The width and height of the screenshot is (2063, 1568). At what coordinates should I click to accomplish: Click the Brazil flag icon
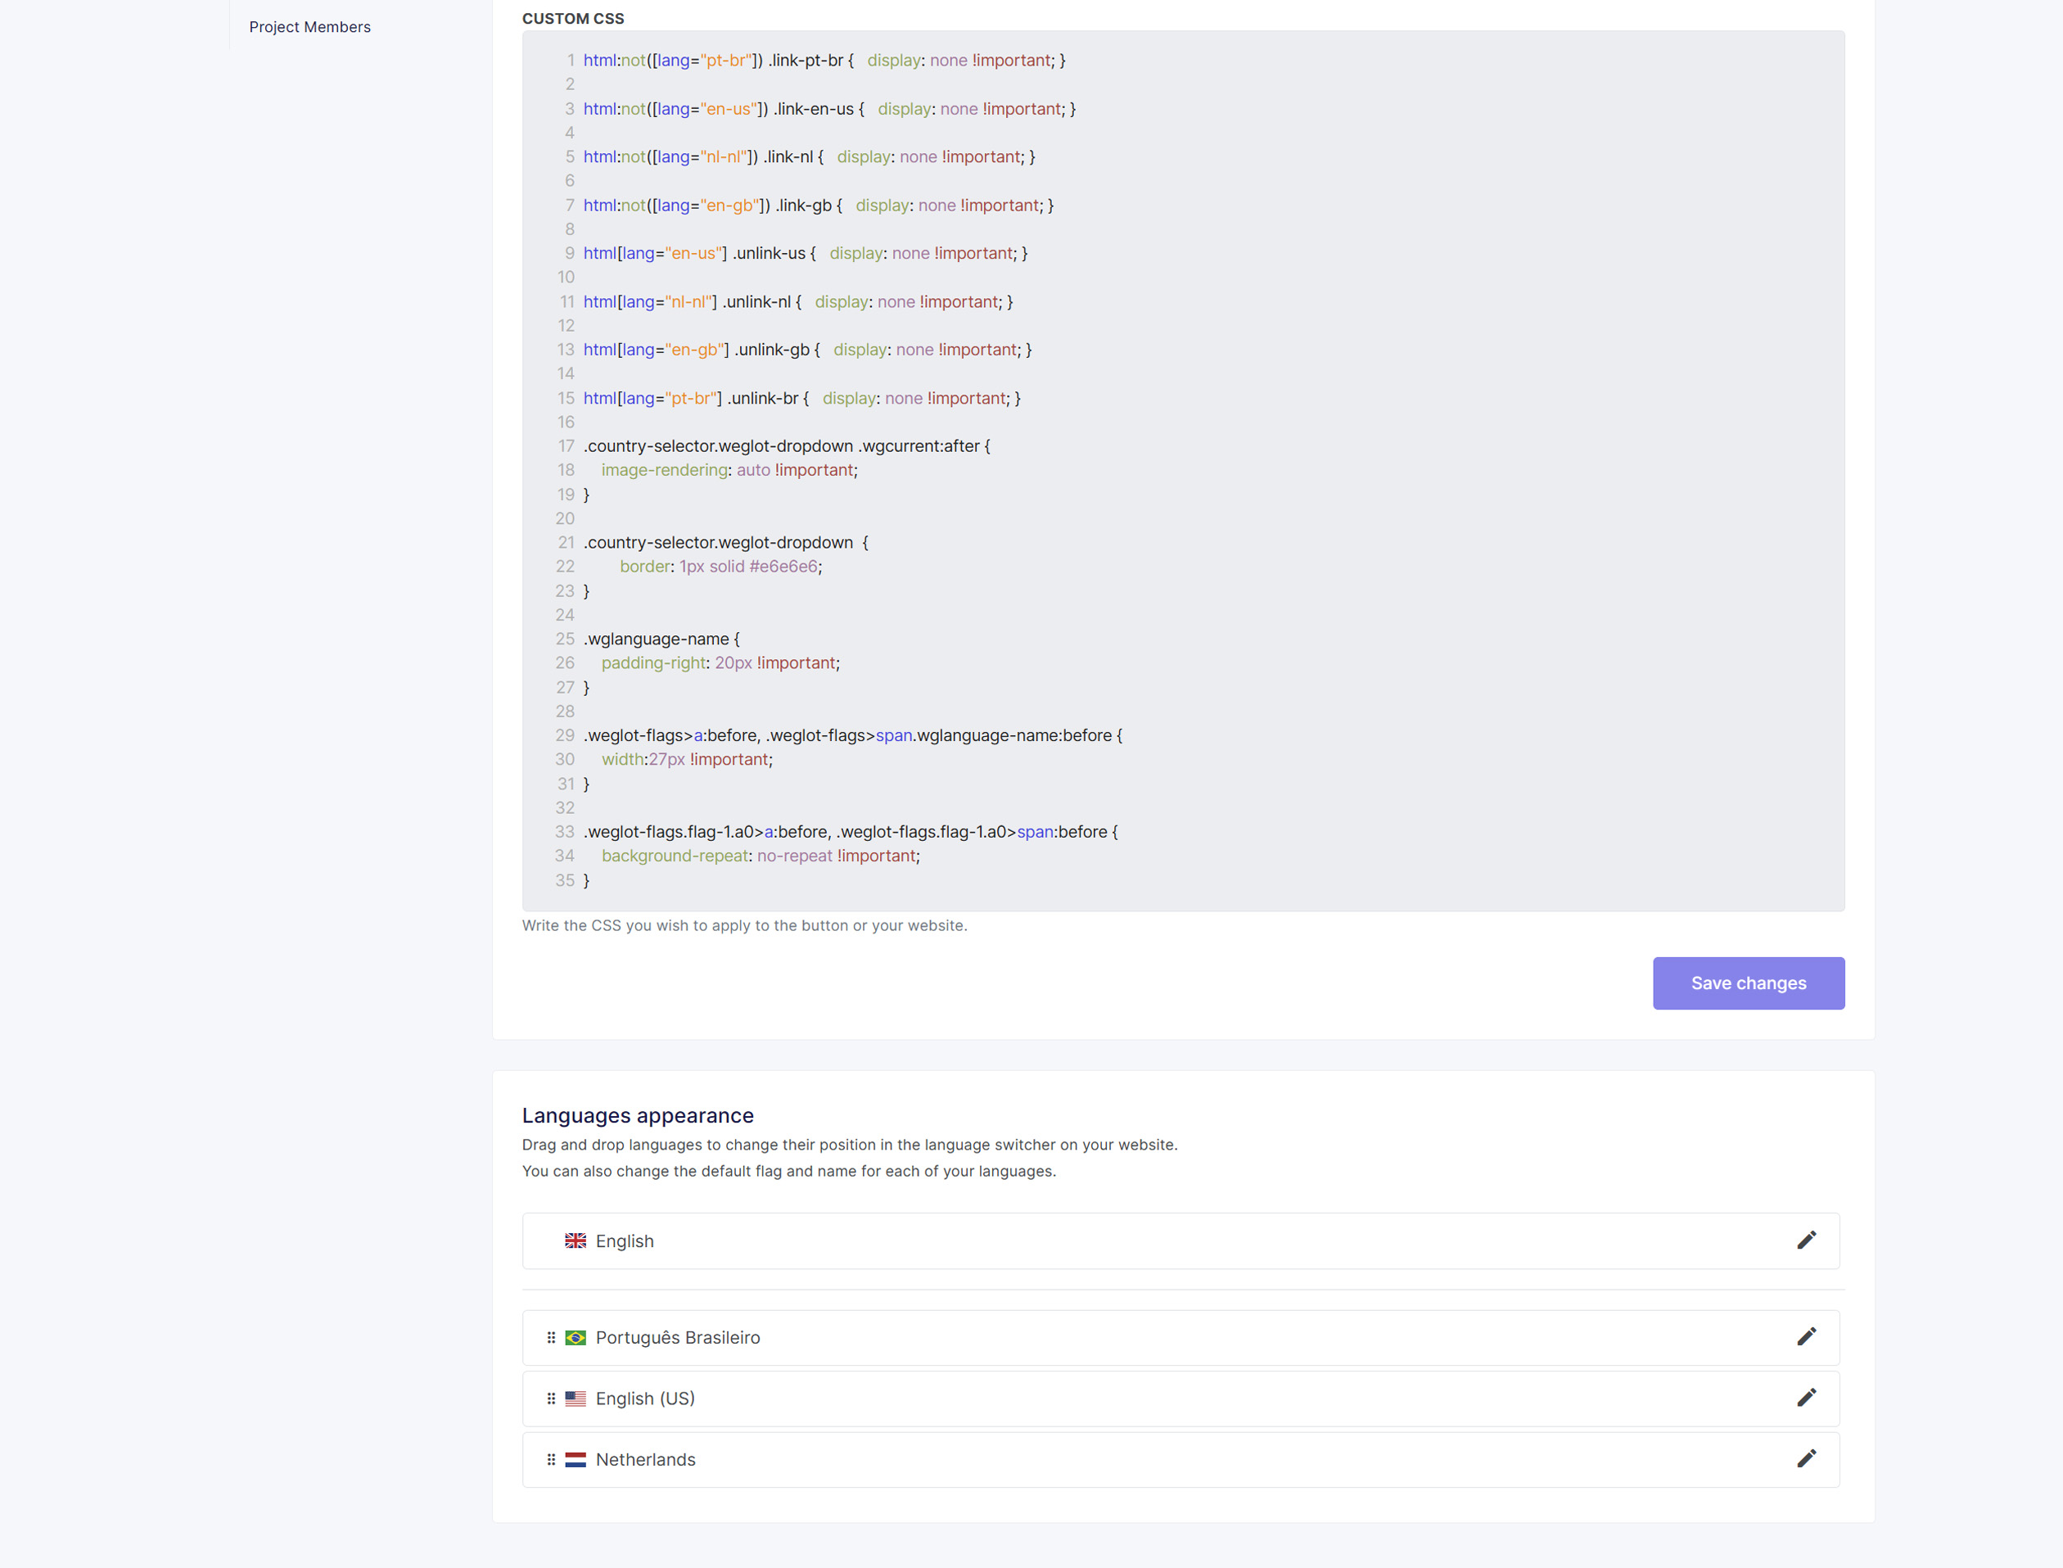tap(575, 1337)
